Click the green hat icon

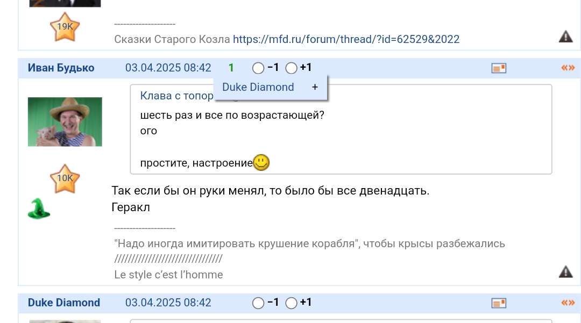(x=39, y=209)
